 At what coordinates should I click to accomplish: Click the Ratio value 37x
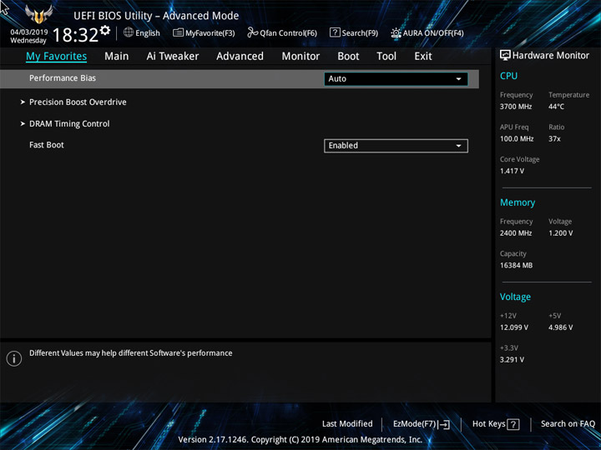(554, 138)
